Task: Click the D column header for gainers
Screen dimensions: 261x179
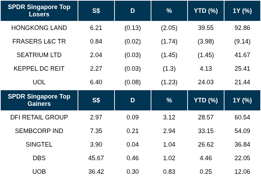Action: 133,100
